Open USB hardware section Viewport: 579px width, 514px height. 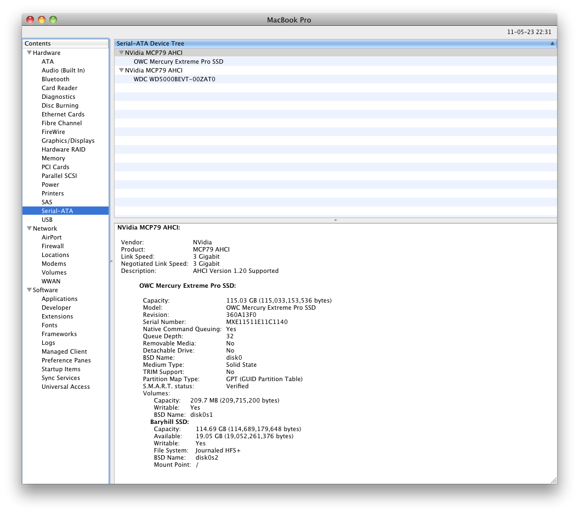pyautogui.click(x=47, y=220)
